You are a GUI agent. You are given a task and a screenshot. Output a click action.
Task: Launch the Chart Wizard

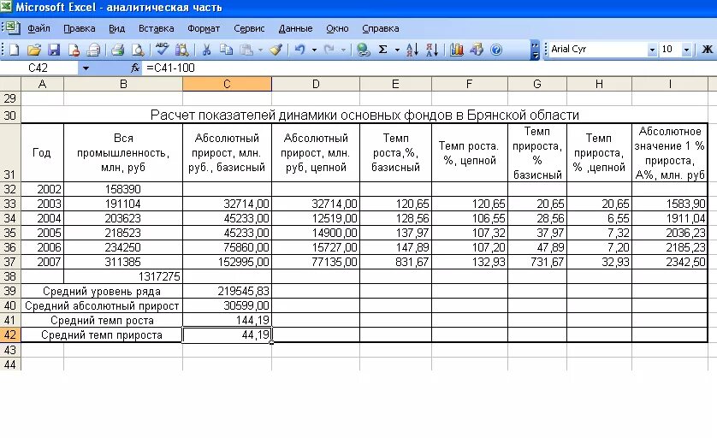pyautogui.click(x=456, y=50)
